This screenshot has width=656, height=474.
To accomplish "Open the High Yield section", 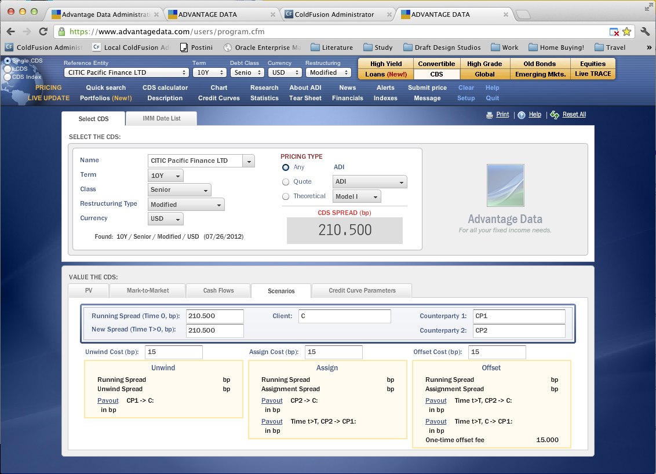I will (x=386, y=64).
